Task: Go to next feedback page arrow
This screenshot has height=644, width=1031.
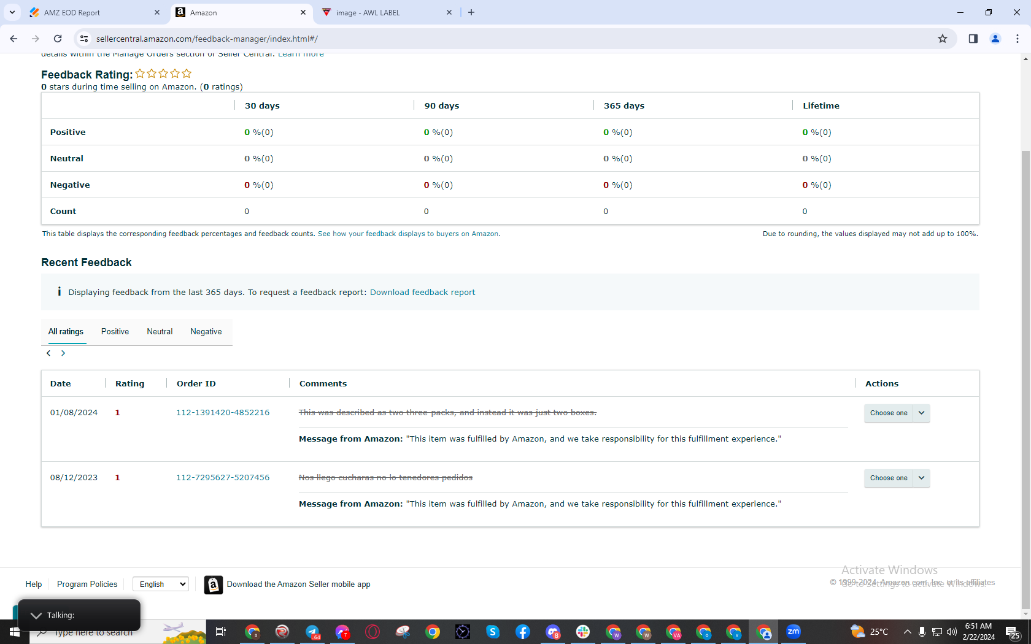Action: 63,353
